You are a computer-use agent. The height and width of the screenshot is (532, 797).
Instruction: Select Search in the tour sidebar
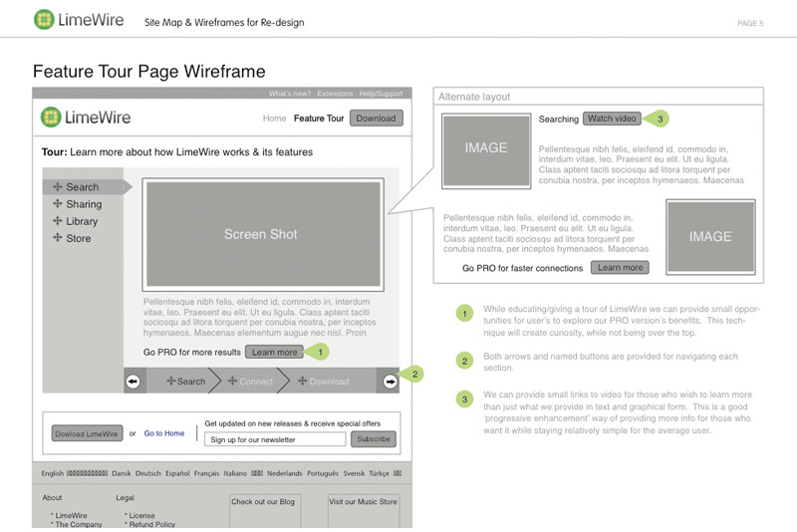pos(82,187)
